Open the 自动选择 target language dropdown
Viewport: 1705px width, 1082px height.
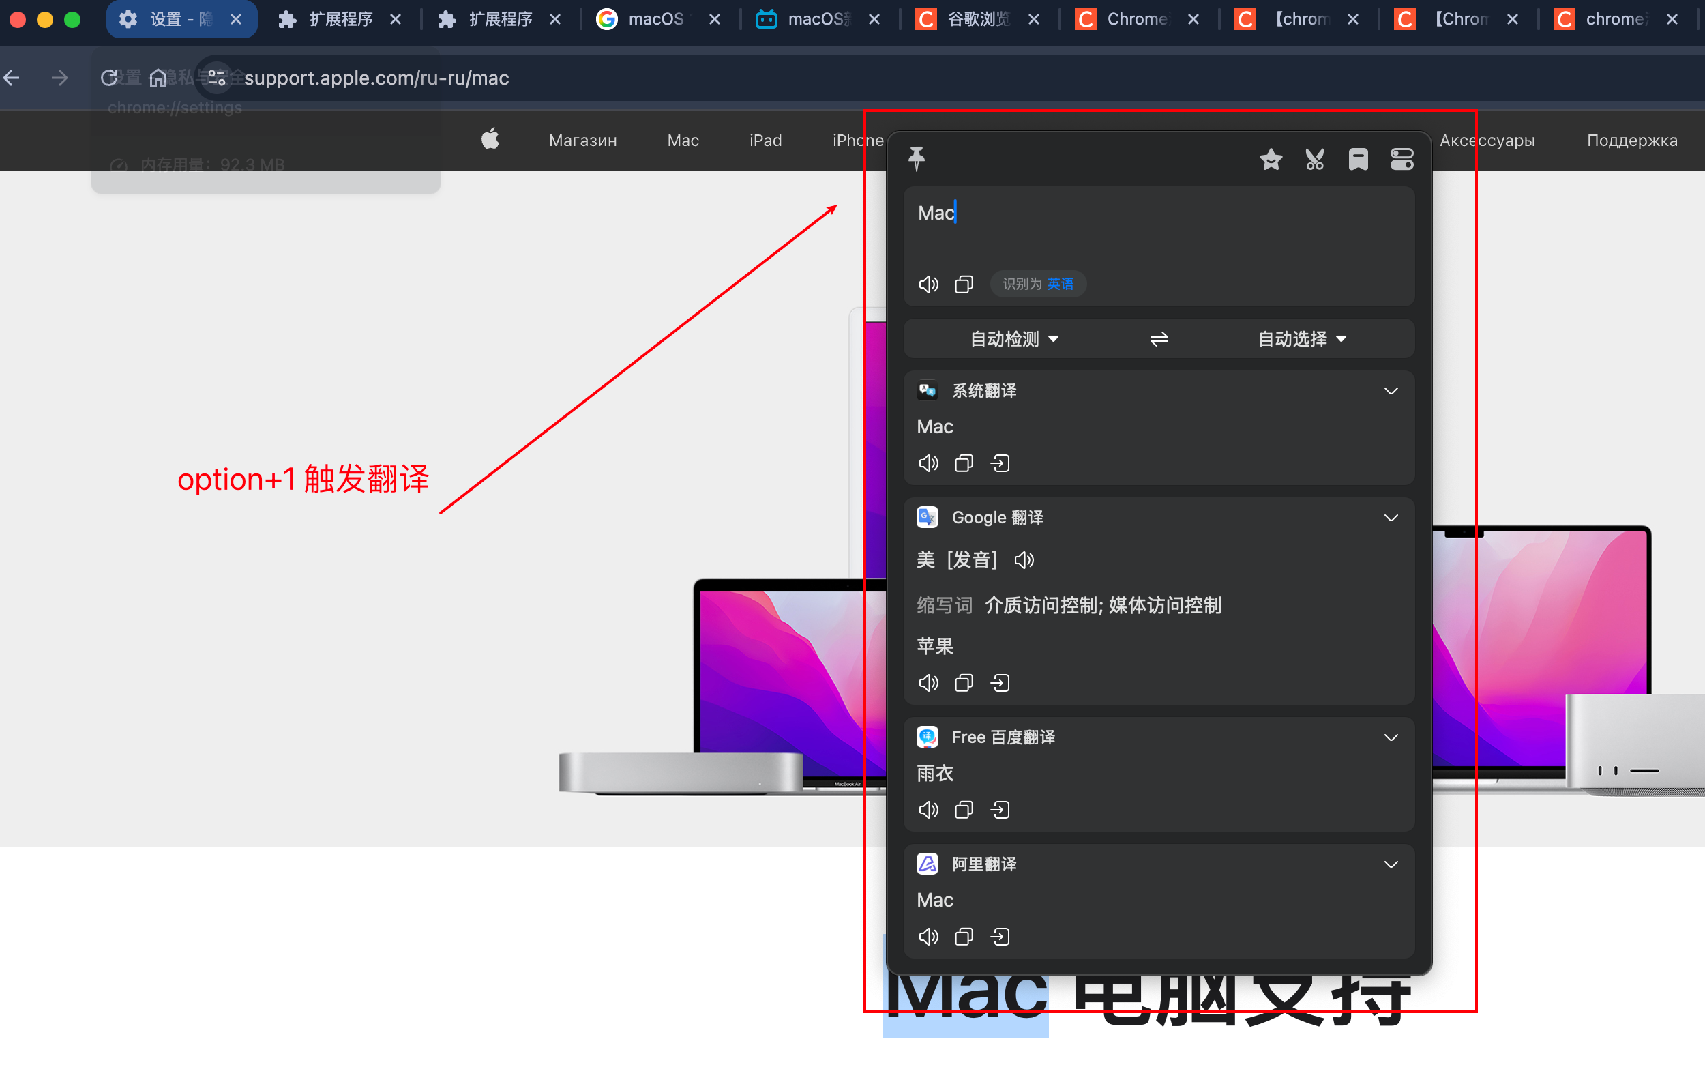1301,339
